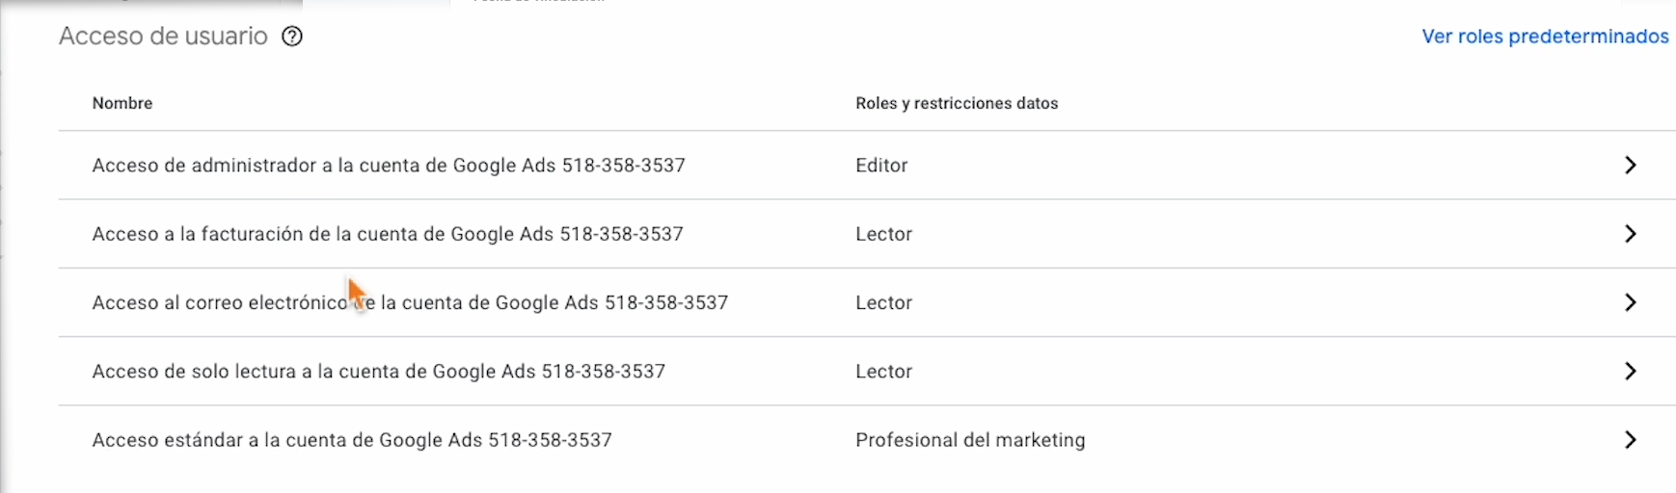Click the Nombre column header
Screen dimensions: 1676x493
[x=122, y=103]
